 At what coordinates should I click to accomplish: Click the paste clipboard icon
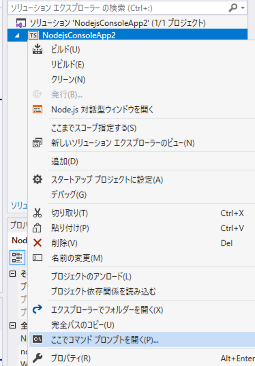pos(37,228)
